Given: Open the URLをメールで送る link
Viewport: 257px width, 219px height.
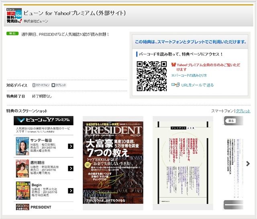Looking at the screenshot, I should 197,85.
